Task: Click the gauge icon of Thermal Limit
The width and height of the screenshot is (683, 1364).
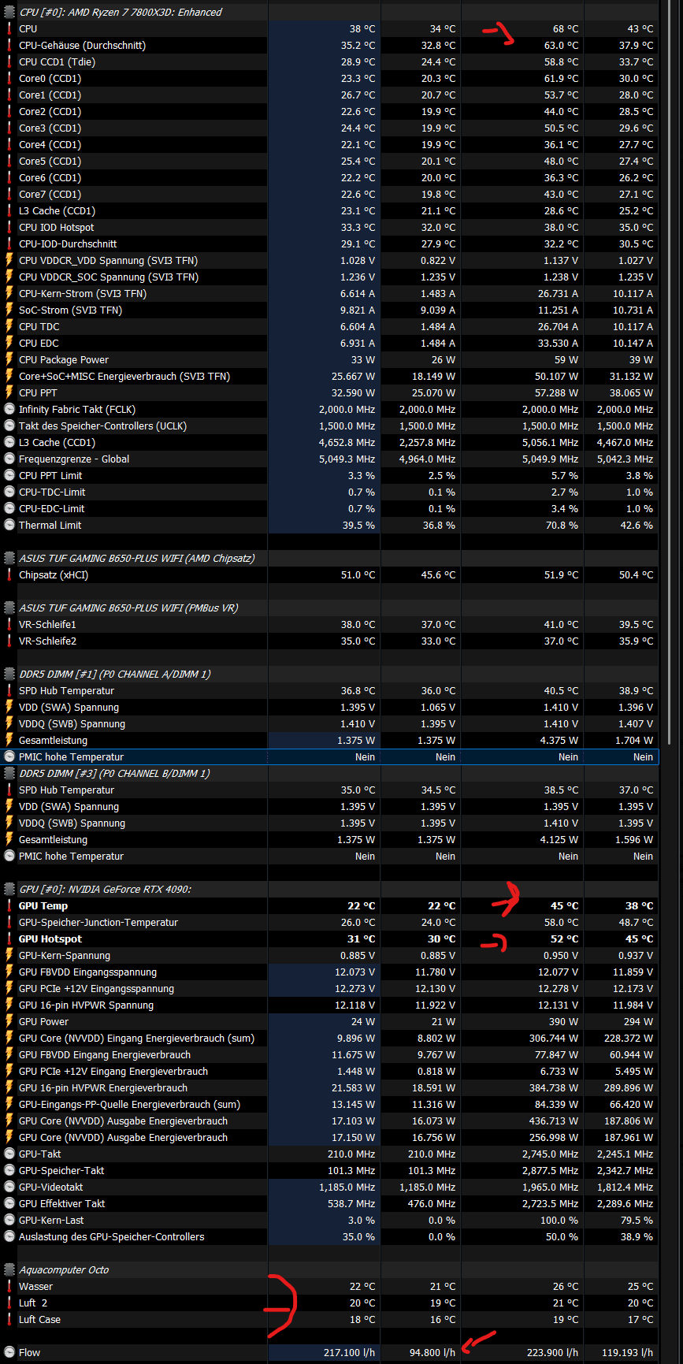Action: (x=9, y=526)
